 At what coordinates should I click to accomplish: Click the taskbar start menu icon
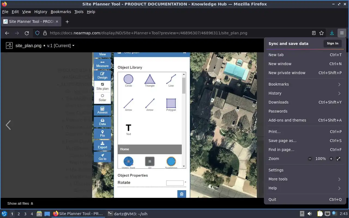click(x=4, y=214)
